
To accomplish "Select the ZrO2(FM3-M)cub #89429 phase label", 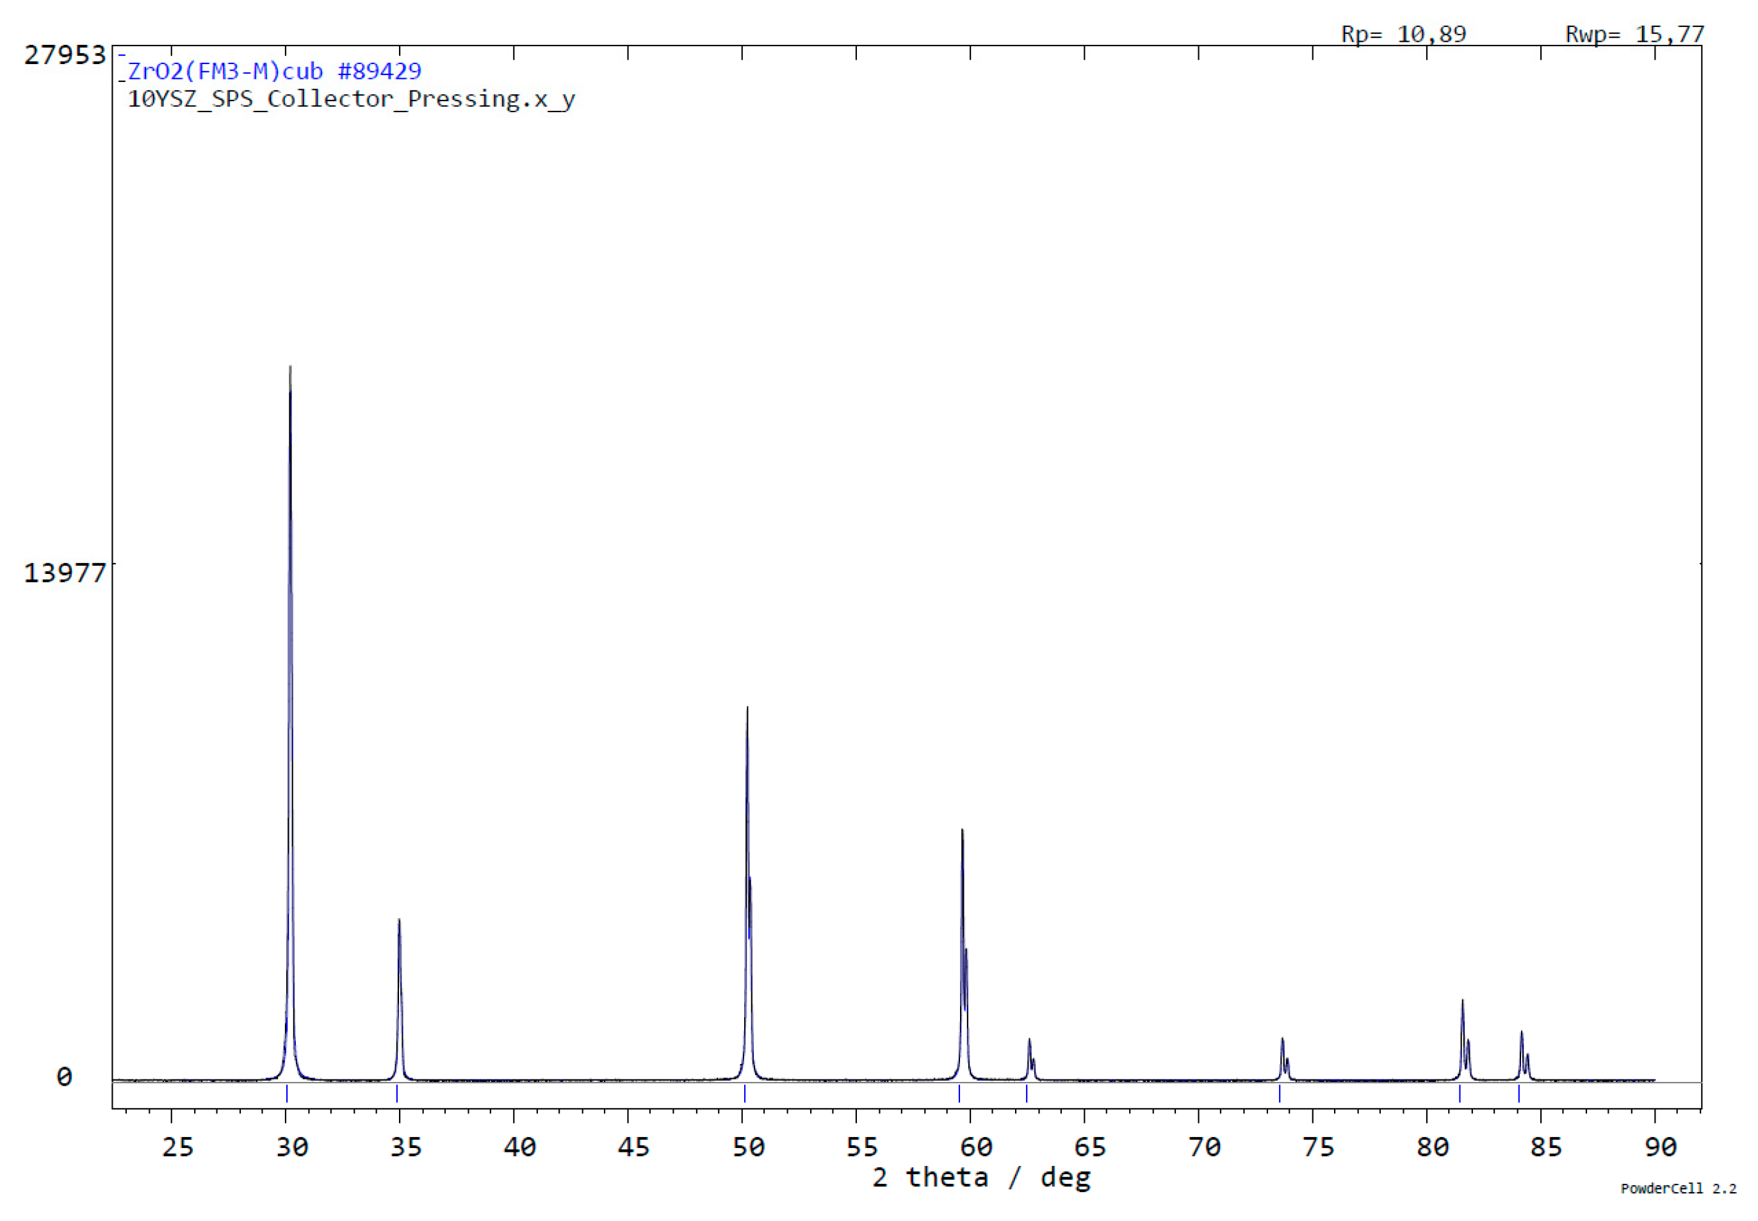I will click(272, 71).
